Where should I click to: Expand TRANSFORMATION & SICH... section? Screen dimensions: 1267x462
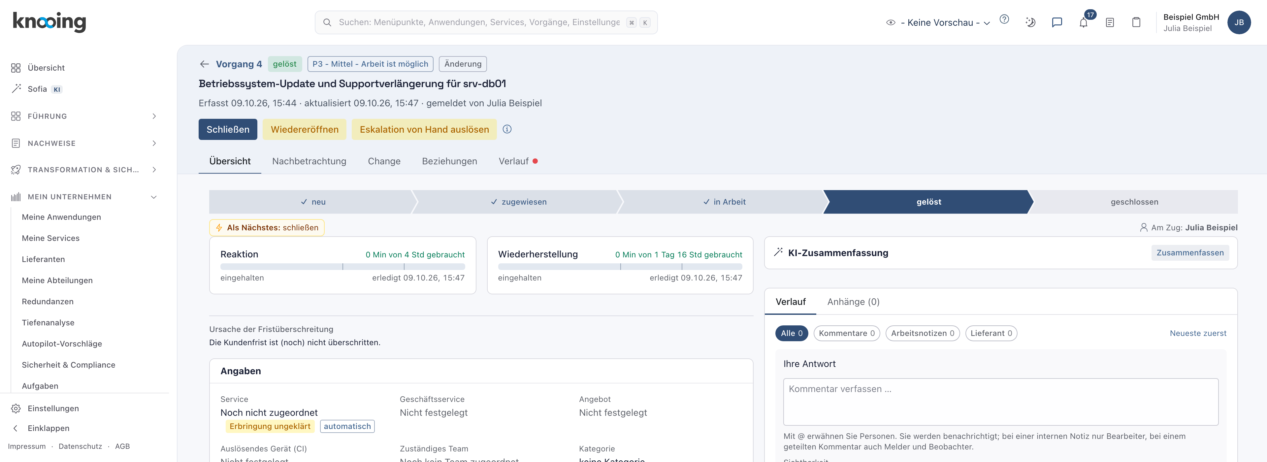pyautogui.click(x=83, y=169)
